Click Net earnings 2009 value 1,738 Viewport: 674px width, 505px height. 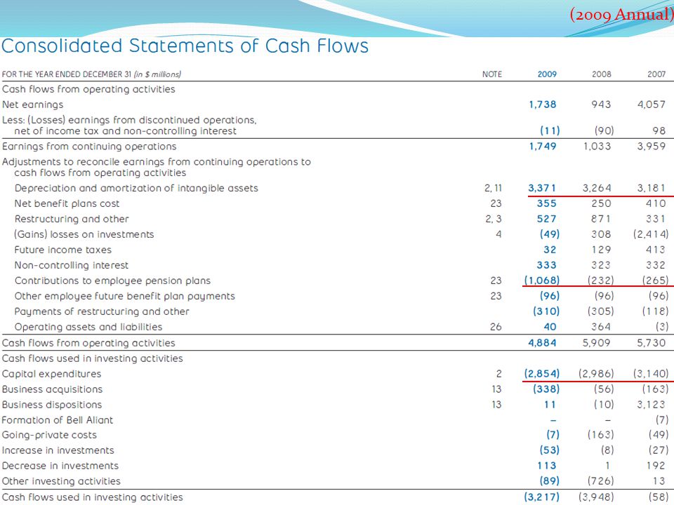543,105
